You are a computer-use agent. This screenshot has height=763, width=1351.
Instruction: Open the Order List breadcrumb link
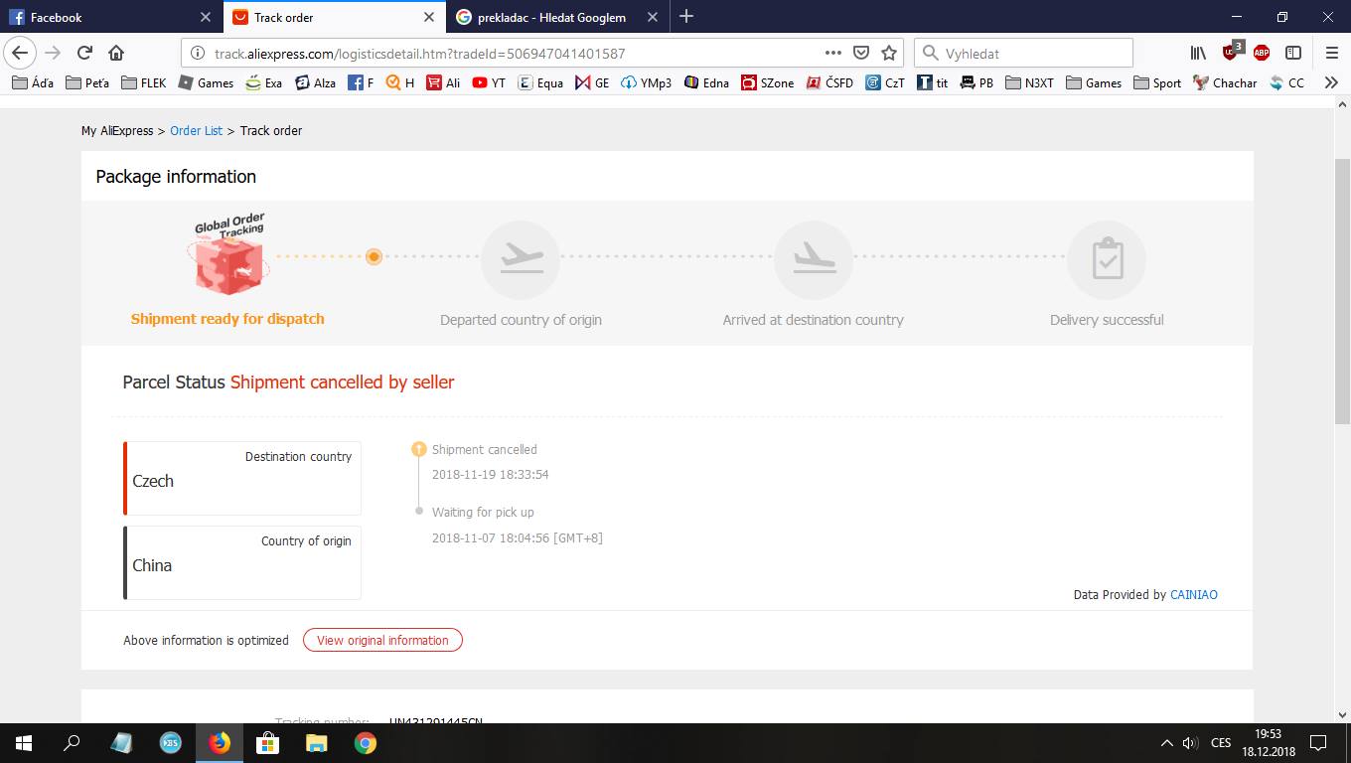pos(196,131)
